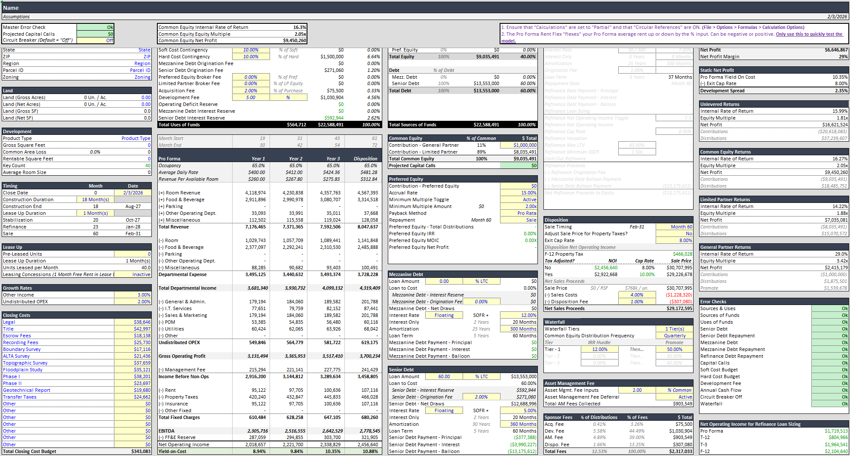The width and height of the screenshot is (850, 456).
Task: Edit the Other Income growth rate 3.00%
Action: (x=133, y=295)
